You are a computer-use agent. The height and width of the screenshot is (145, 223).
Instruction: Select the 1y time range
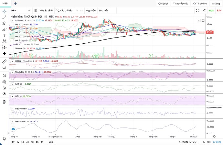point(18,142)
